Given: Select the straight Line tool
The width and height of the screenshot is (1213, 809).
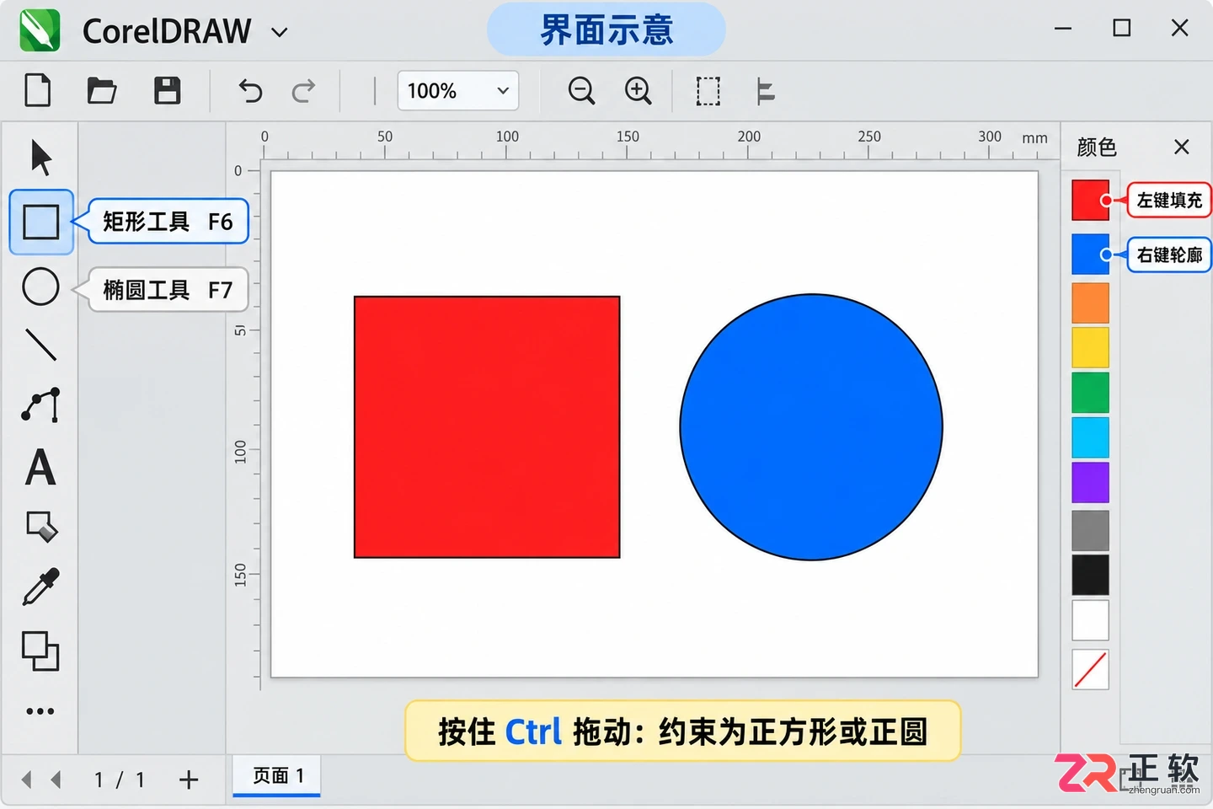Looking at the screenshot, I should (40, 345).
